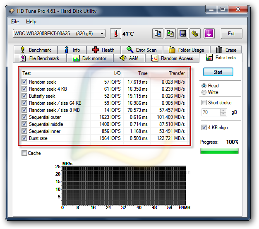Screen dimensions: 259x229
Task: Close the HD Tune Pro window
Action: click(238, 10)
